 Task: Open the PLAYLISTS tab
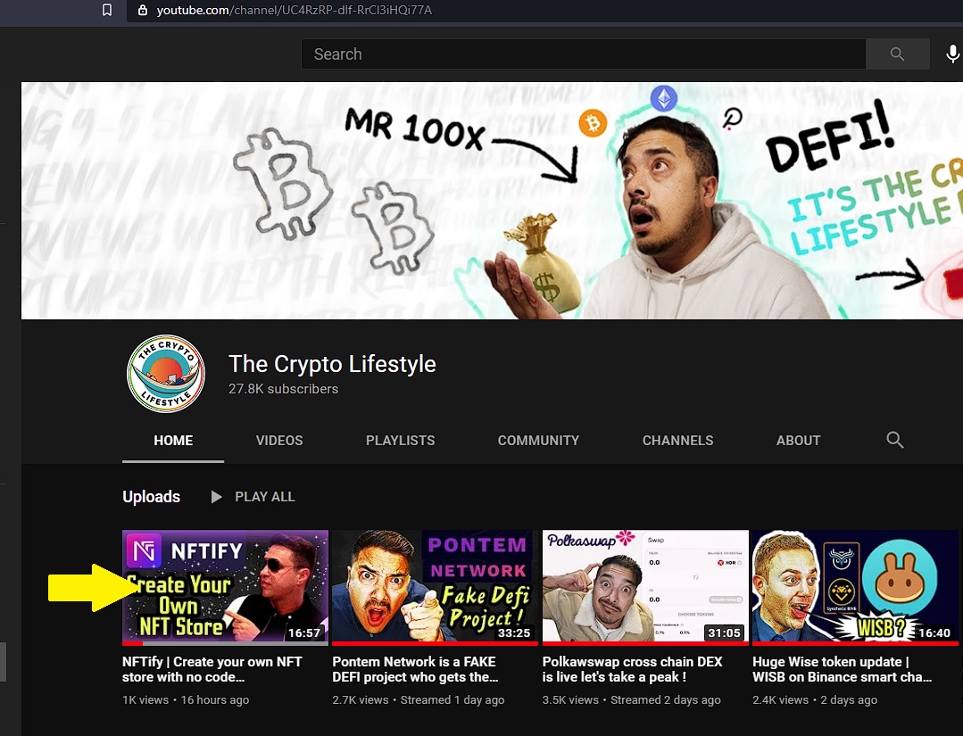pos(401,440)
